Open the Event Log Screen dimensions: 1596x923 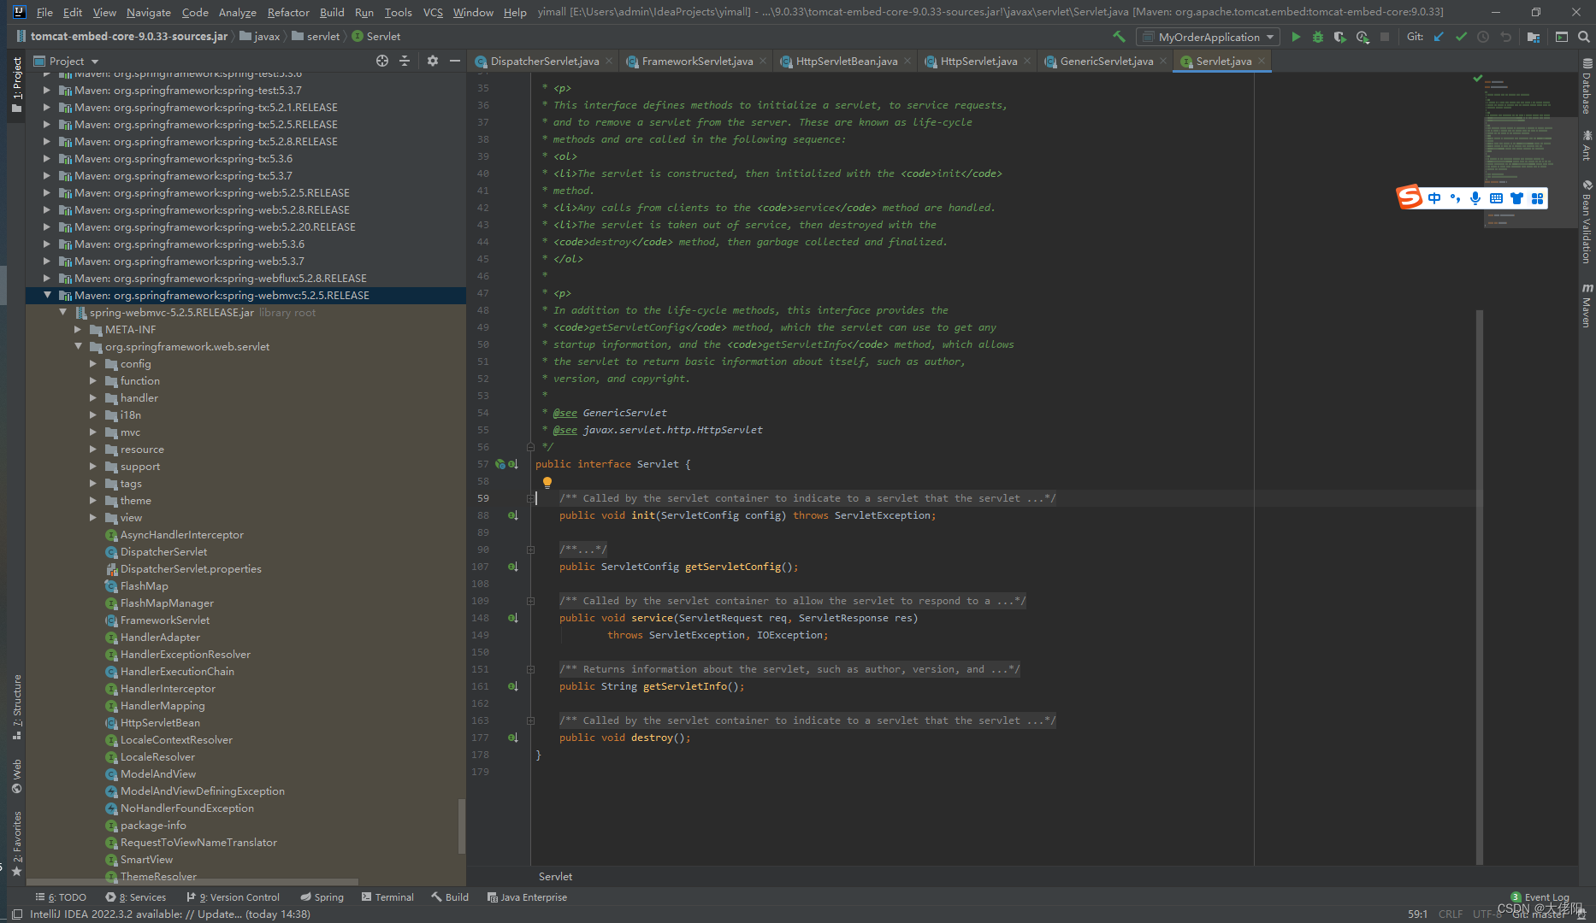pos(1540,897)
